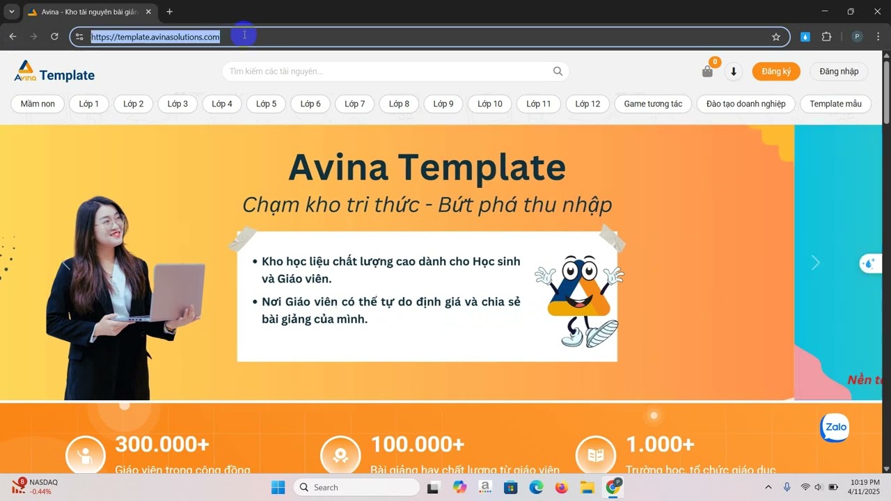Click the Avina Template logo
This screenshot has width=891, height=501.
pyautogui.click(x=54, y=72)
